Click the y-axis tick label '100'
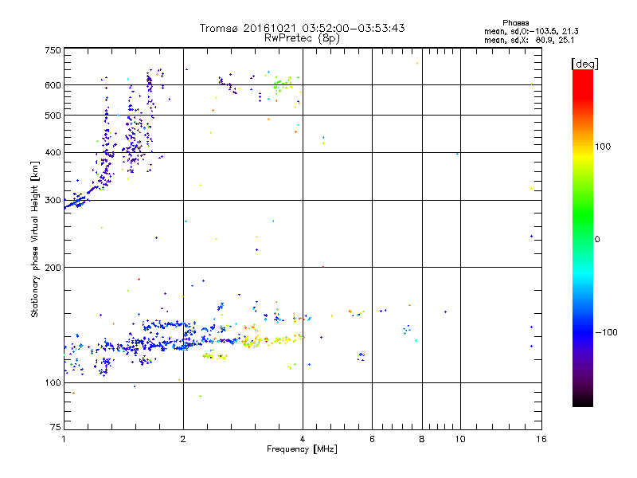The width and height of the screenshot is (637, 478). click(53, 383)
